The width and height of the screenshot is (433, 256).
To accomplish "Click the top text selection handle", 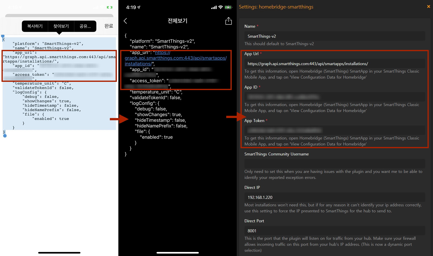I will [3, 37].
